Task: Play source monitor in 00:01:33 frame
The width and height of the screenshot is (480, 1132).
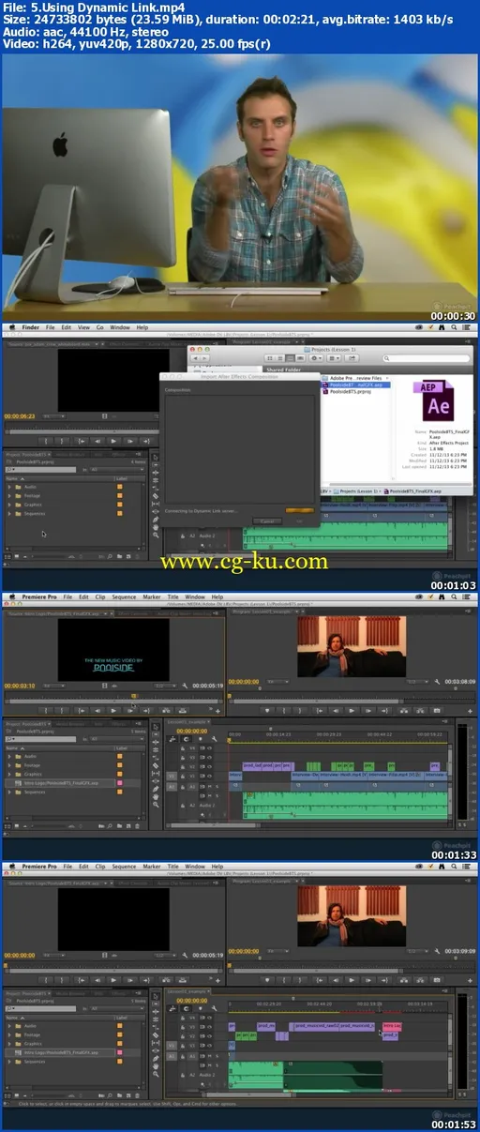Action: click(114, 710)
